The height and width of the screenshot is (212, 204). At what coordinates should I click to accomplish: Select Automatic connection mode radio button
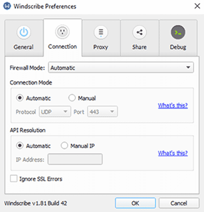[x=20, y=98]
